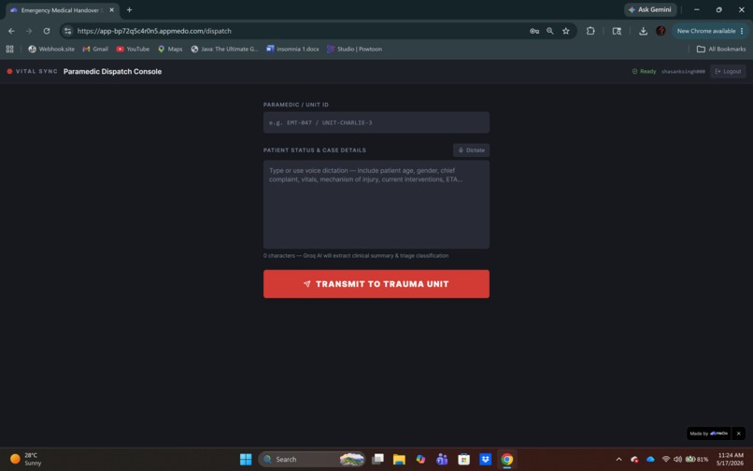Dismiss the Made by MeDo badge
The image size is (753, 471).
pyautogui.click(x=738, y=434)
